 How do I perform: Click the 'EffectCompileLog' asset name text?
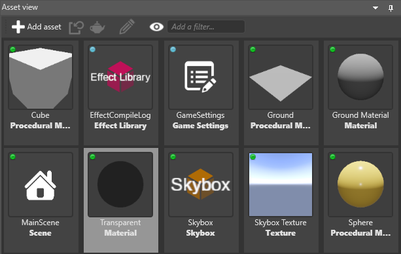click(120, 115)
